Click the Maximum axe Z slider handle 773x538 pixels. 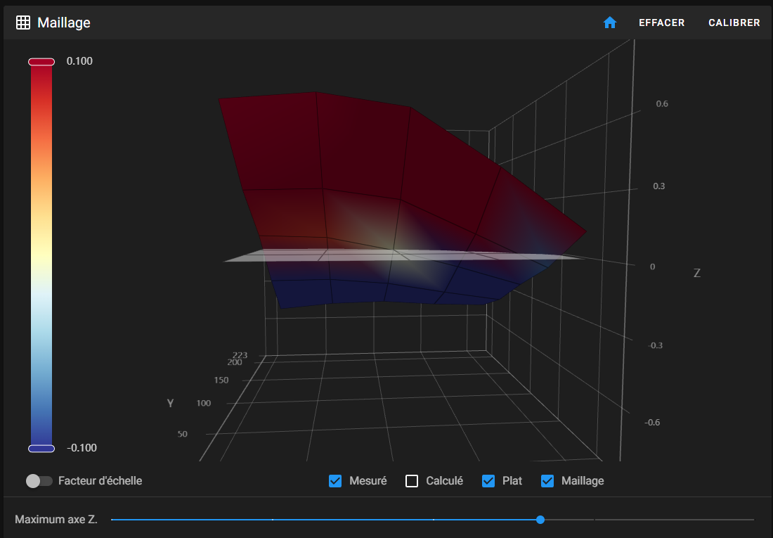pos(540,520)
